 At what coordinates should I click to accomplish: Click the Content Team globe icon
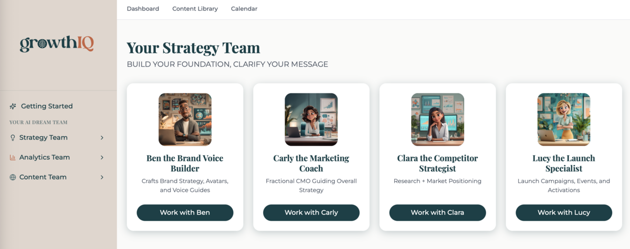point(13,177)
